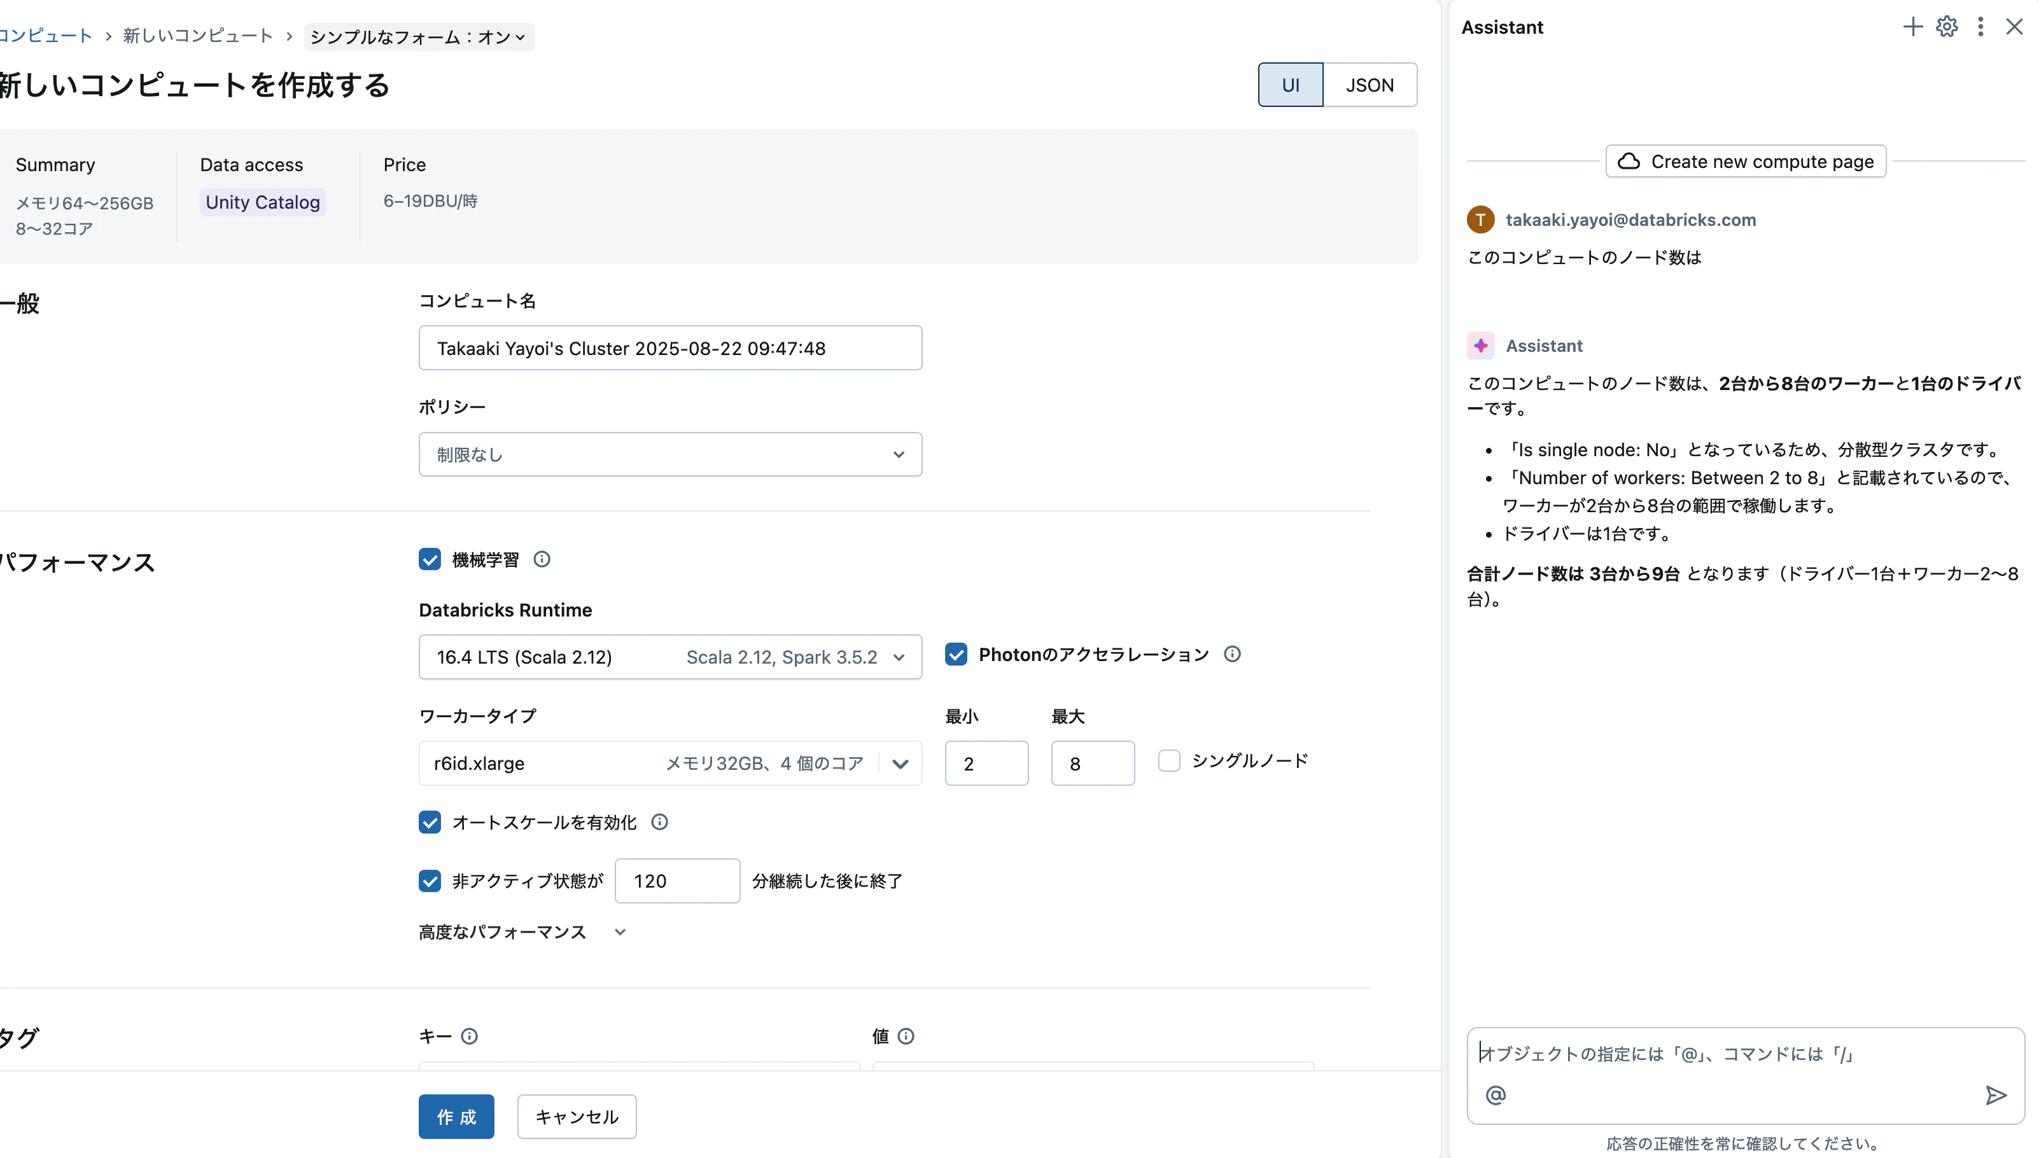Click info icon next to 機械学習

(x=542, y=559)
